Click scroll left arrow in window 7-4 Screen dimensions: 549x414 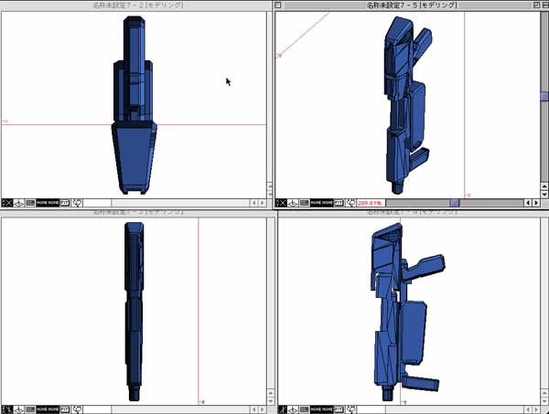point(528,409)
